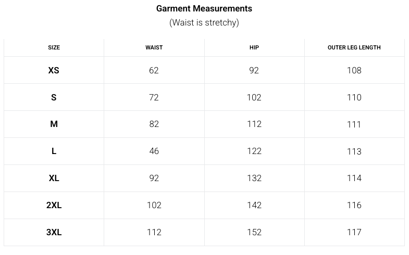Click outer leg length value 116
The image size is (409, 255).
click(x=354, y=205)
